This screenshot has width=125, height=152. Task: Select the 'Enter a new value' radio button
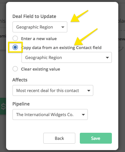pyautogui.click(x=15, y=38)
